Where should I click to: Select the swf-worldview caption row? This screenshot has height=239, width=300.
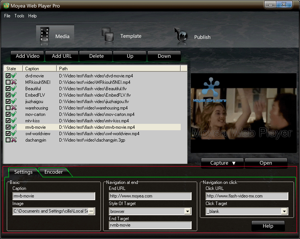[x=38, y=134]
